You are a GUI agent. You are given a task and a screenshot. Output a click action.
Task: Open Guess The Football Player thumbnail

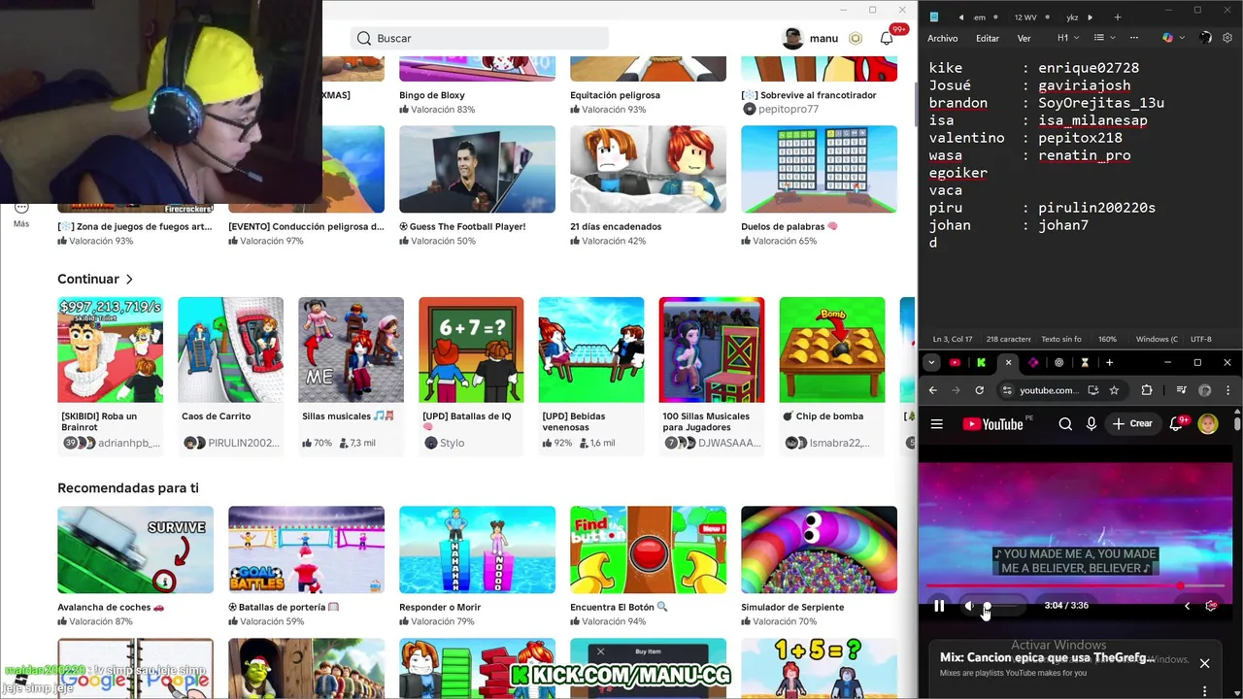coord(477,169)
